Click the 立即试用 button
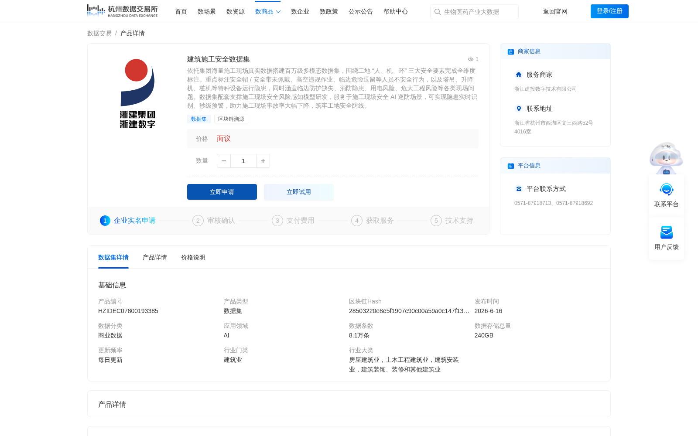This screenshot has height=436, width=698. tap(299, 192)
